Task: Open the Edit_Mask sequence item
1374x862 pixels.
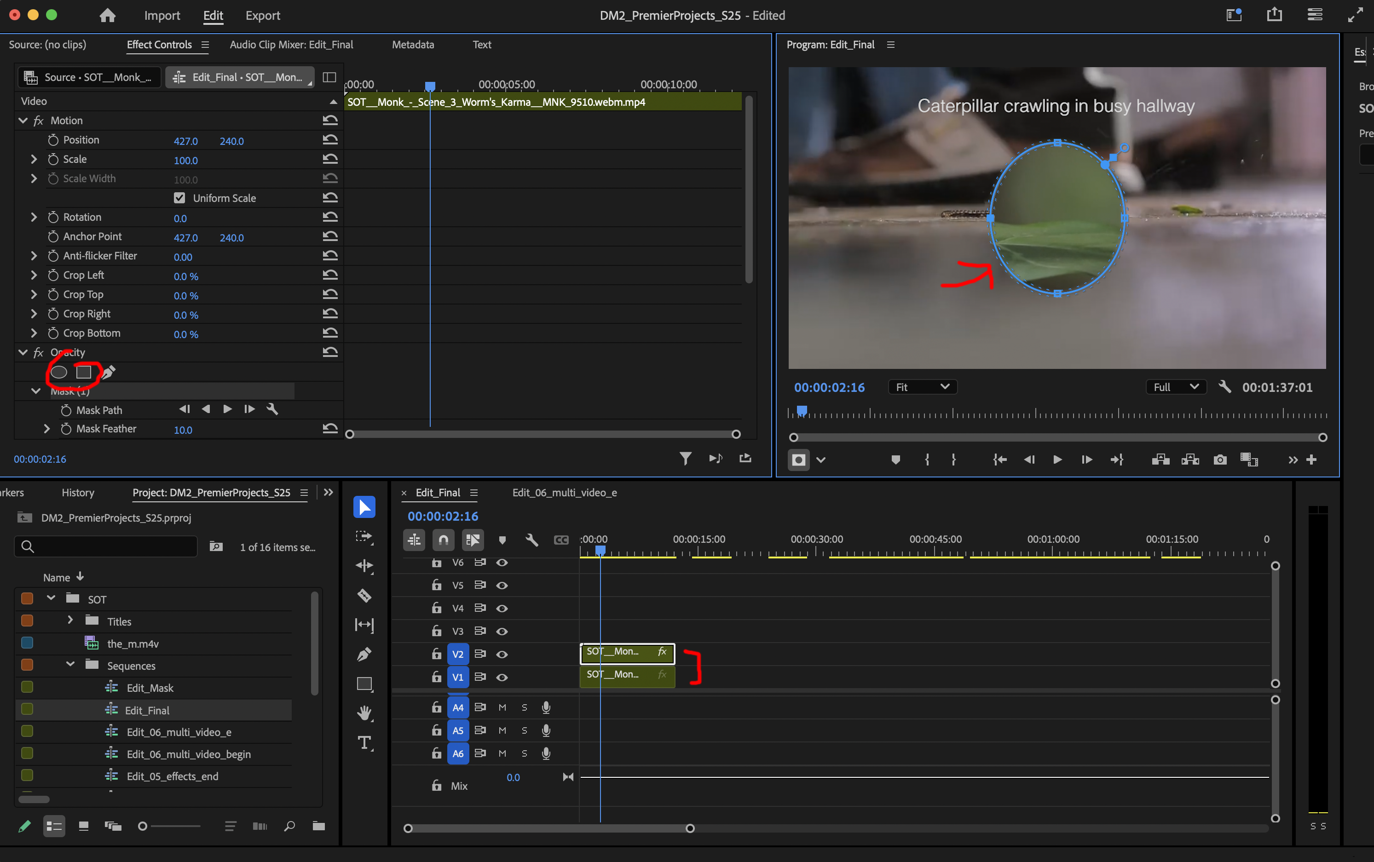Action: coord(150,688)
